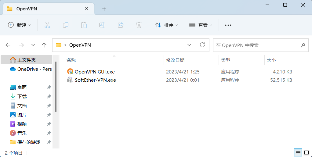Viewport: 312px width, 157px height.
Task: Click OpenVPN breadcrumb in address bar
Action: point(80,45)
